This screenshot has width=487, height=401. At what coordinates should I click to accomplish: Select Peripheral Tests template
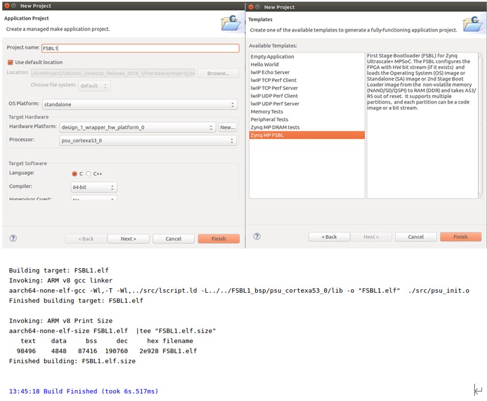[307, 120]
